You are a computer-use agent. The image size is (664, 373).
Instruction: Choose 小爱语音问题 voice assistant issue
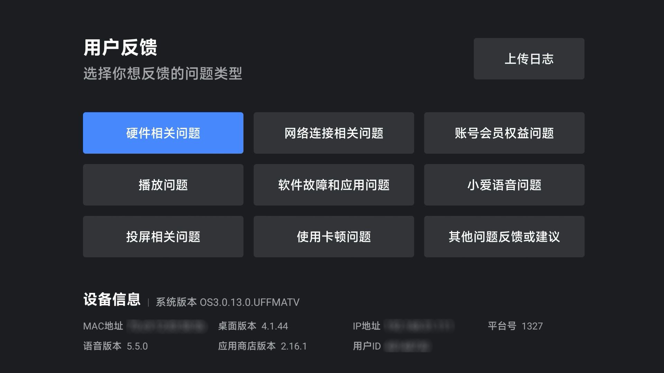coord(504,185)
